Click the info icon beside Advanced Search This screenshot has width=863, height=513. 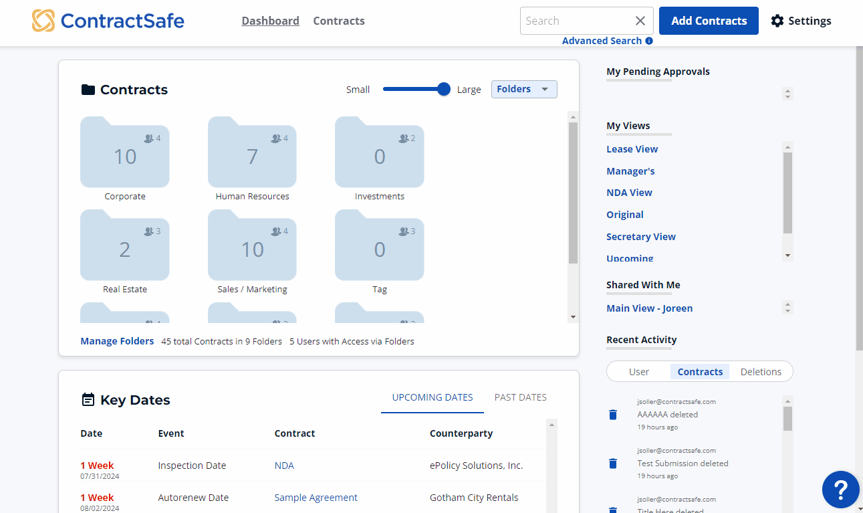pyautogui.click(x=648, y=41)
